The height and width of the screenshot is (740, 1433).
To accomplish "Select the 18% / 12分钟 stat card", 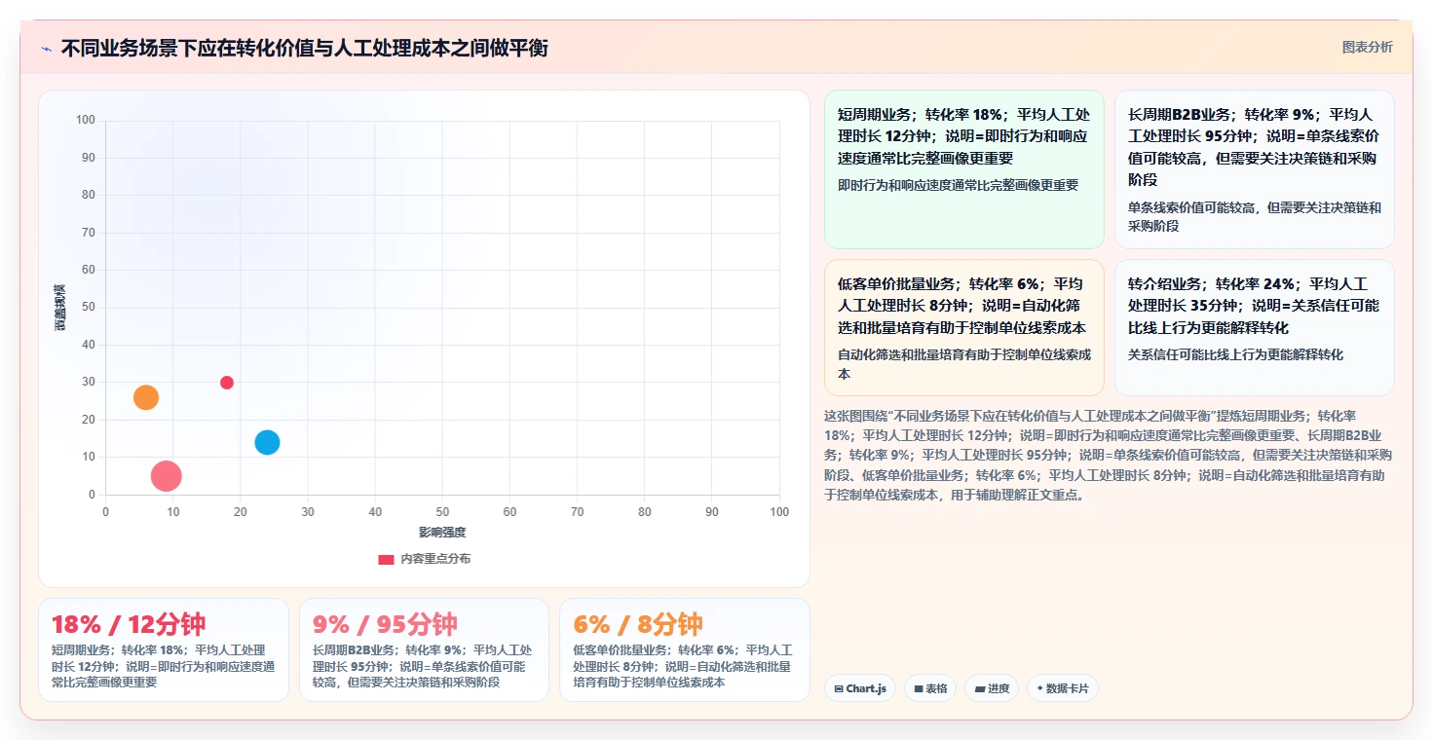I will (x=164, y=649).
